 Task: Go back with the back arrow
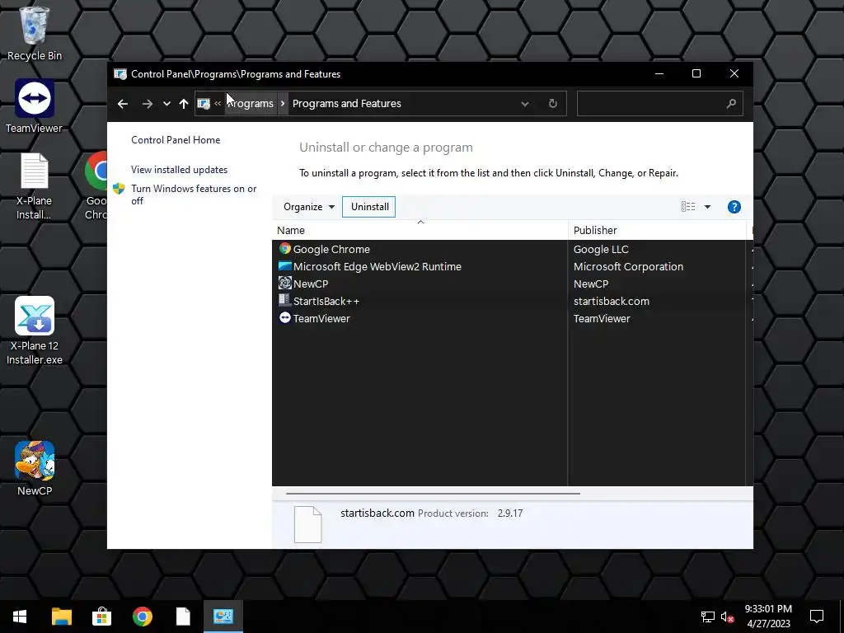pos(123,103)
